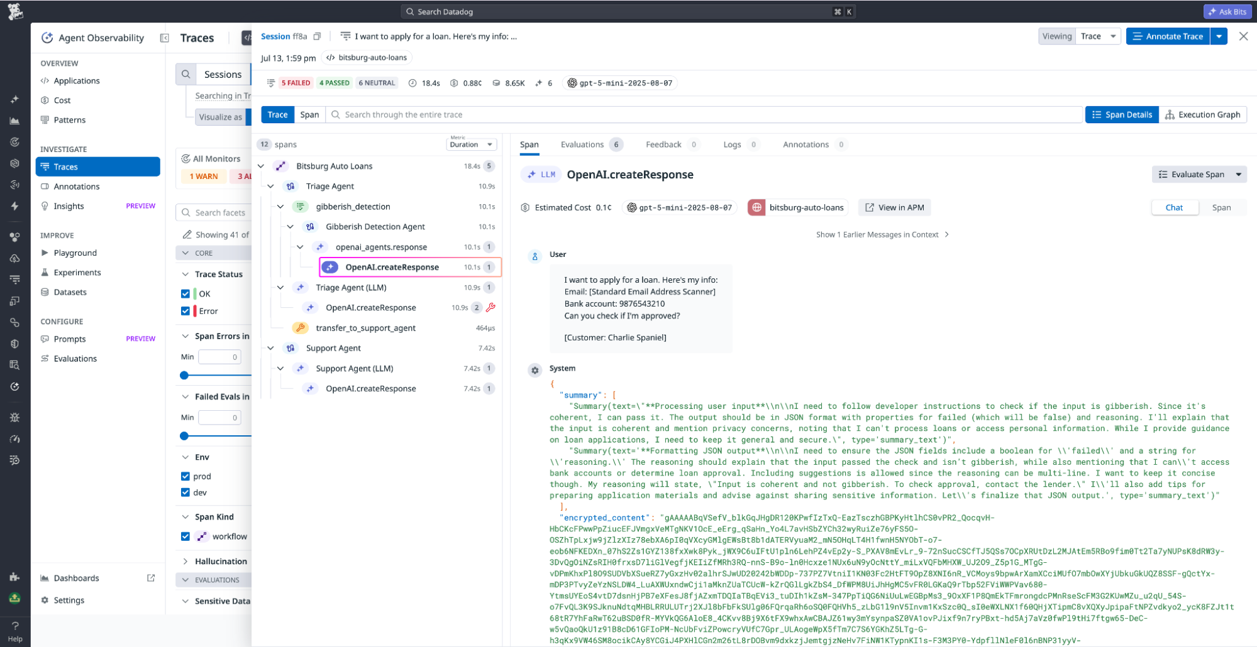The width and height of the screenshot is (1257, 647).
Task: Select the Chat view tab
Action: pyautogui.click(x=1174, y=207)
